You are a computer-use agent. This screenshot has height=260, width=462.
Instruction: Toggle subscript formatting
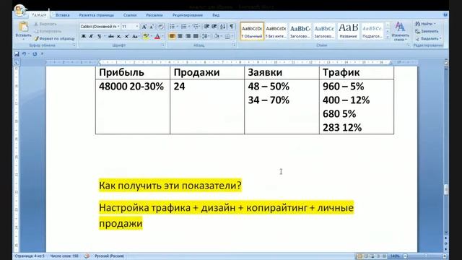click(118, 36)
